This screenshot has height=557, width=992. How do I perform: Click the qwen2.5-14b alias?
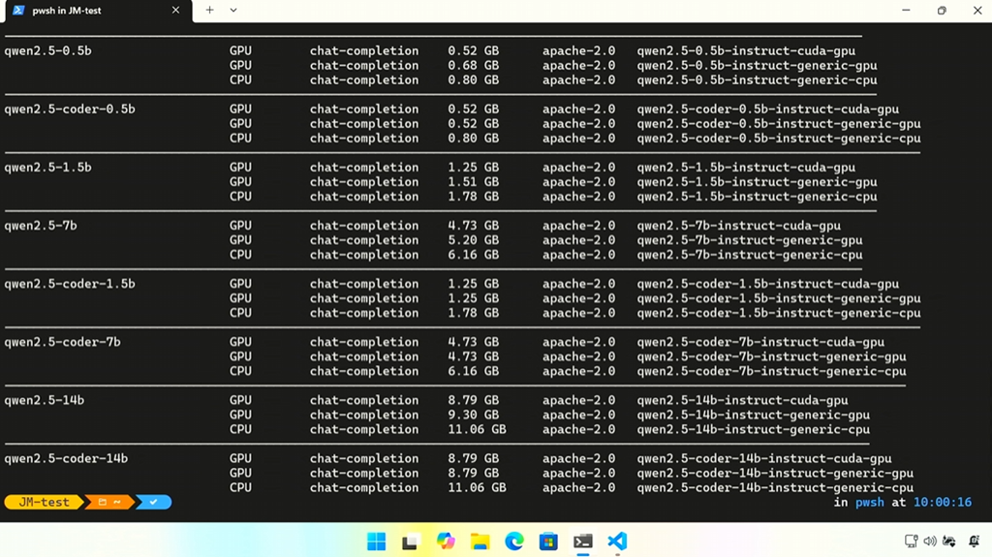45,400
